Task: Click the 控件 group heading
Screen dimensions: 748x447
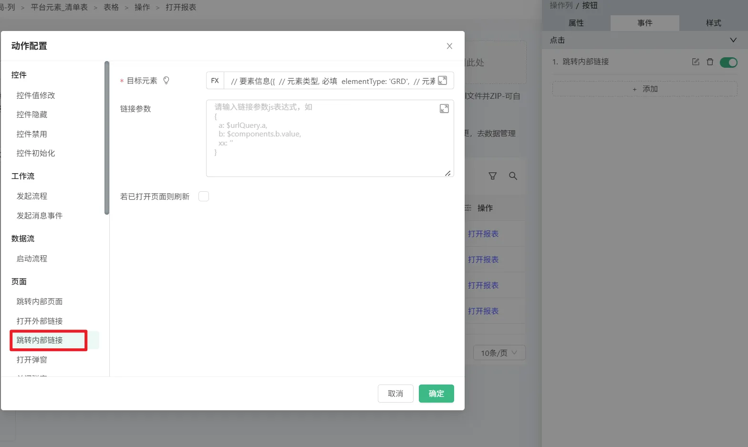Action: click(19, 75)
